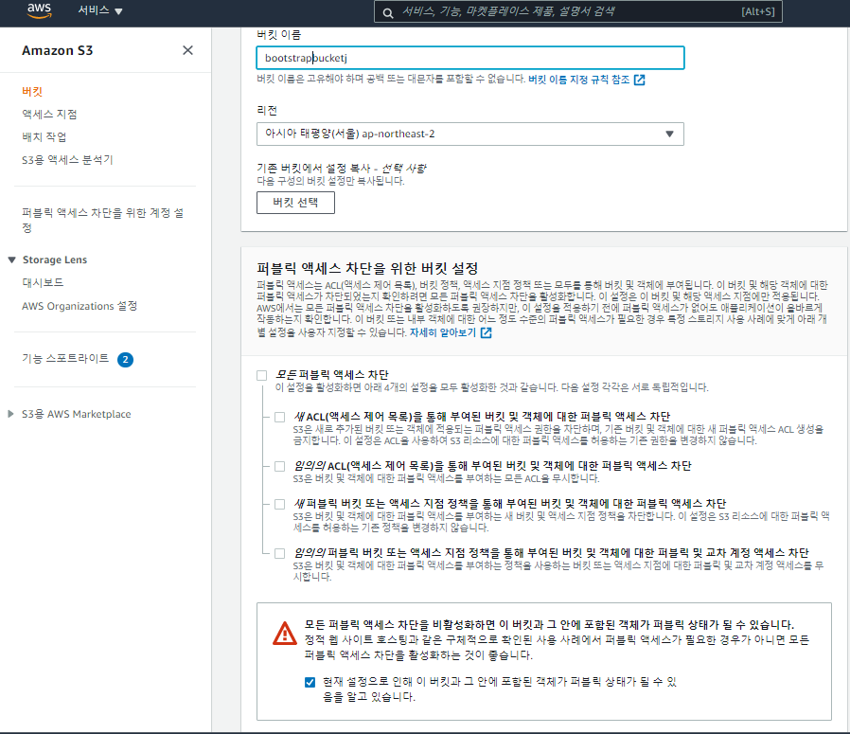Click the search magnifier icon
850x734 pixels.
[x=388, y=12]
